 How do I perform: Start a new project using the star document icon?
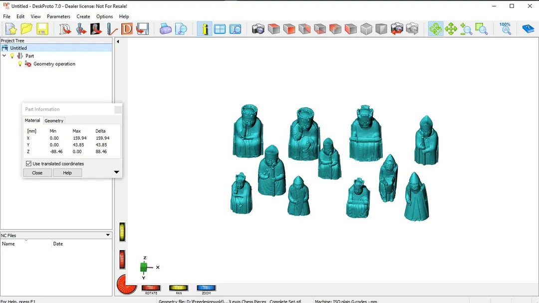coord(11,29)
